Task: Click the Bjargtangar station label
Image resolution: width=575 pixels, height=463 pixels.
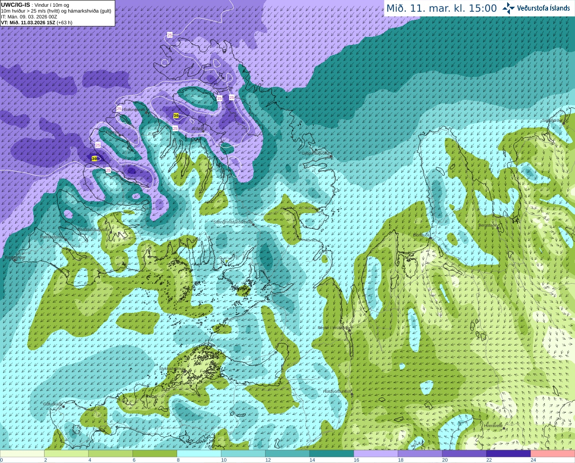Action: pos(15,258)
